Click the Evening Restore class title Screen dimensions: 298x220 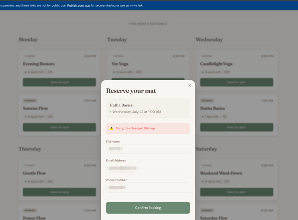[x=39, y=64]
